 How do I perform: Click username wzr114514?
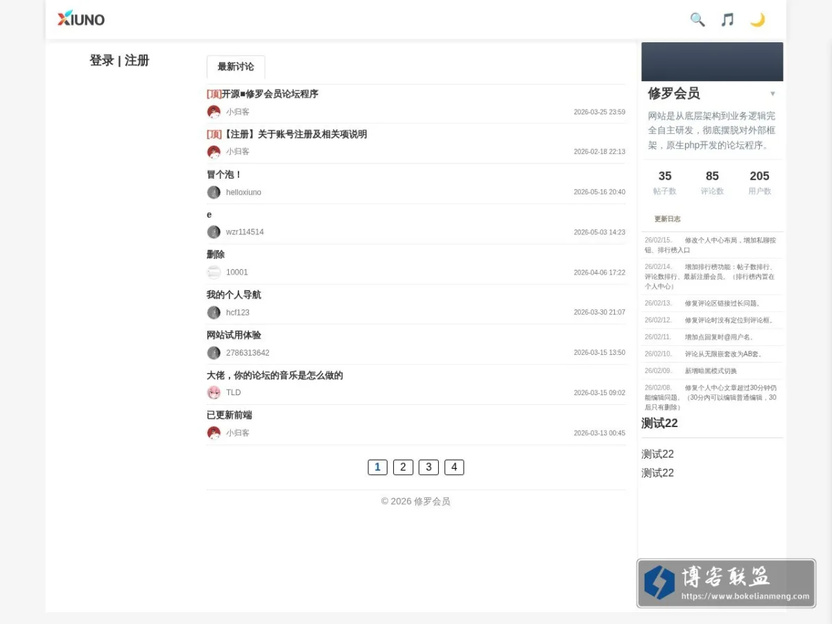coord(245,232)
